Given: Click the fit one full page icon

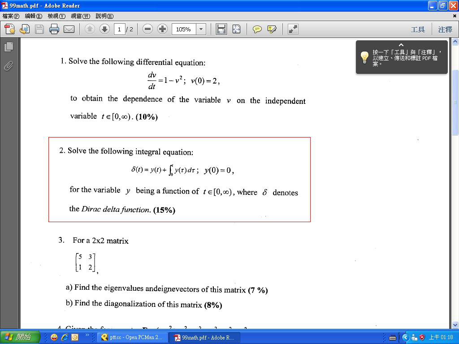Looking at the screenshot, I should pos(236,29).
